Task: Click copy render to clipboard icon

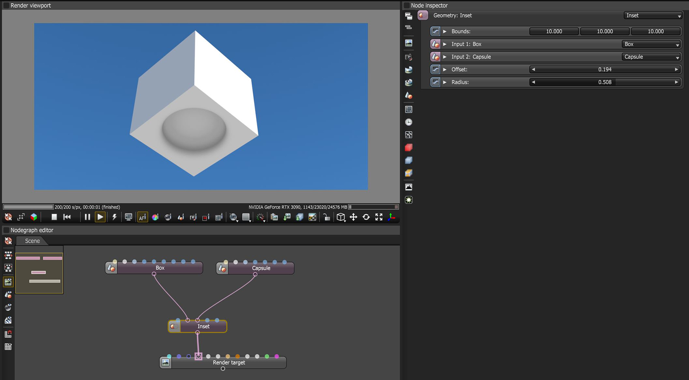Action: [274, 217]
